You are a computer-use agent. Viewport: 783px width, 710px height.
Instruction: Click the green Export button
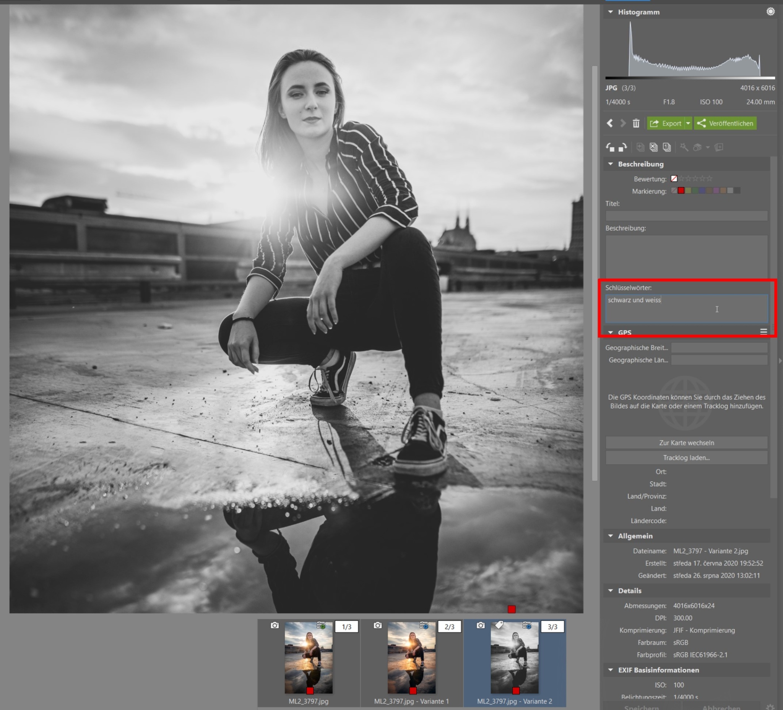pyautogui.click(x=666, y=123)
